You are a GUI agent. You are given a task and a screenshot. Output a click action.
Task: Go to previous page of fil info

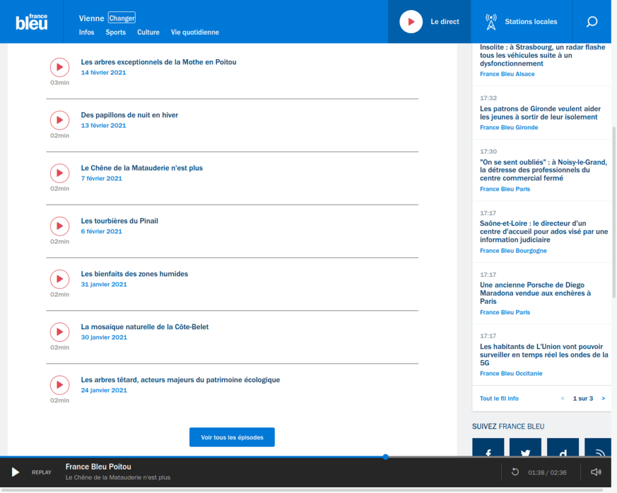563,398
